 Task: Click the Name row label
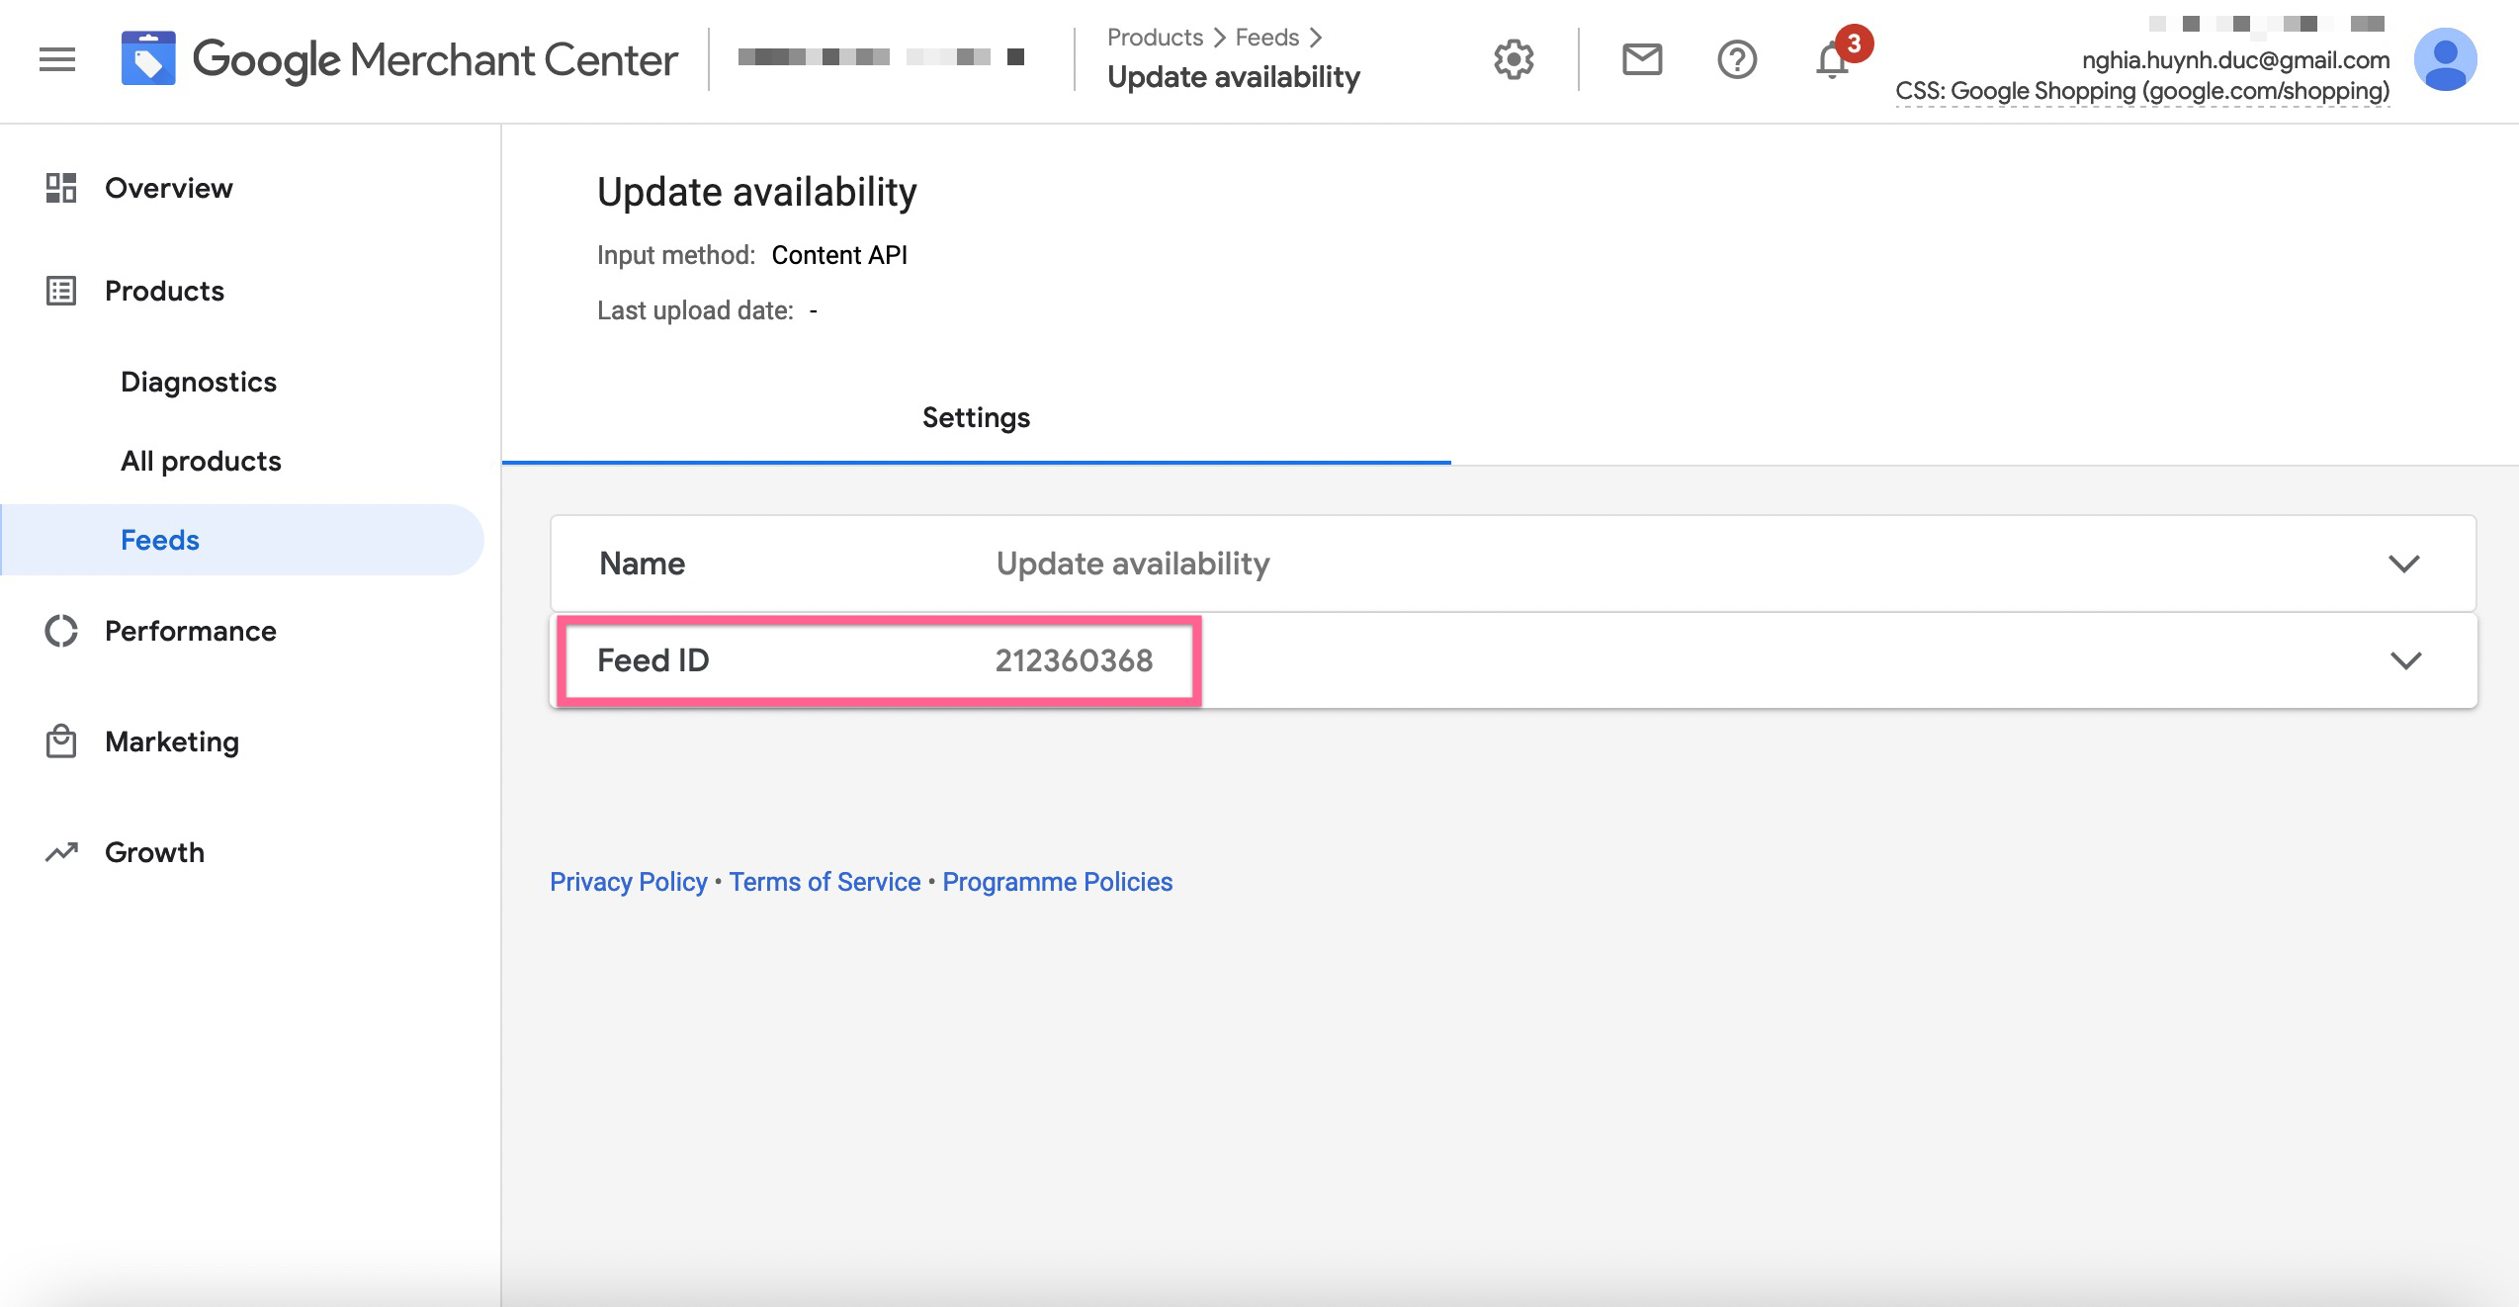(x=643, y=564)
